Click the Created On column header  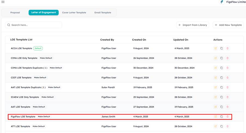[139, 40]
